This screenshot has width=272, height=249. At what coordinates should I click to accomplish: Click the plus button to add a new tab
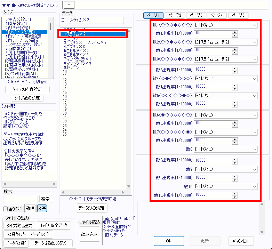click(69, 4)
